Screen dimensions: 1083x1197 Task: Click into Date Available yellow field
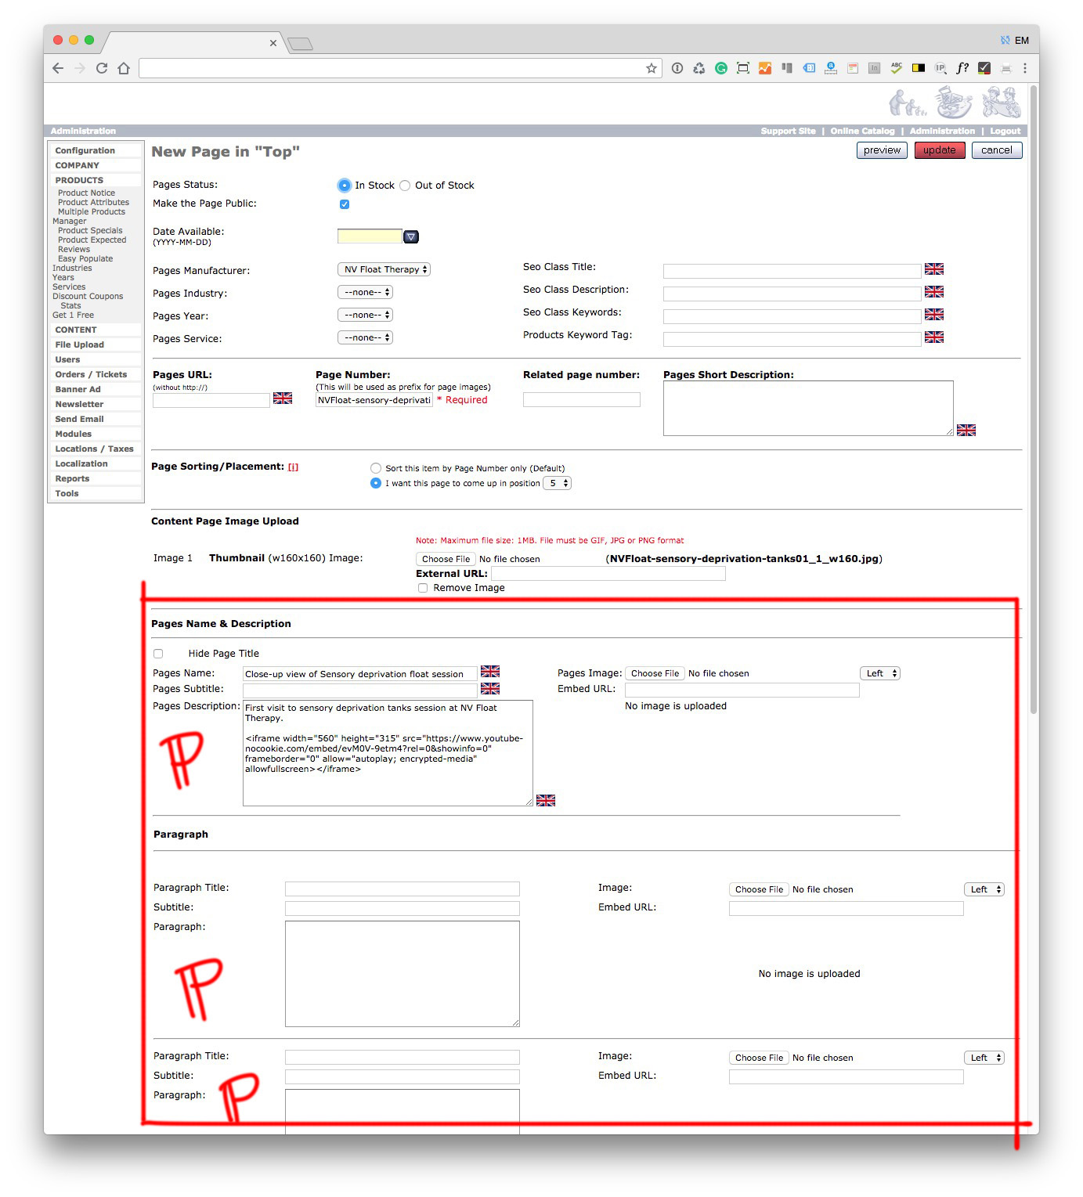[370, 236]
